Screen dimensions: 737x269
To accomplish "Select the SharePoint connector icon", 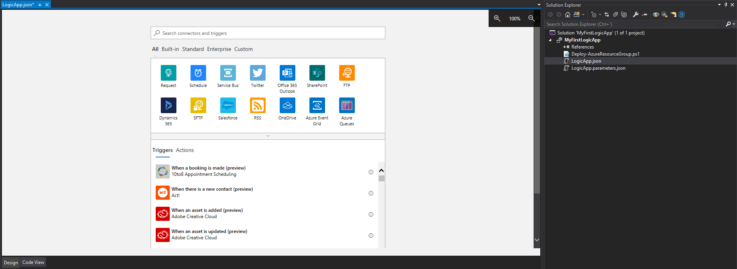I will pyautogui.click(x=317, y=73).
